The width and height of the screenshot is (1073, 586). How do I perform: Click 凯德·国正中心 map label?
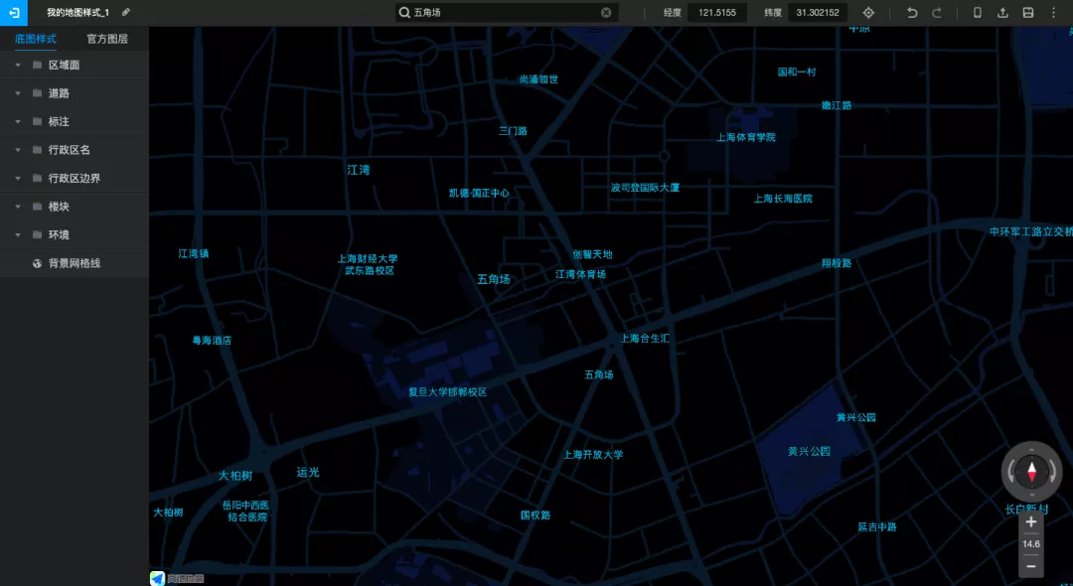479,193
